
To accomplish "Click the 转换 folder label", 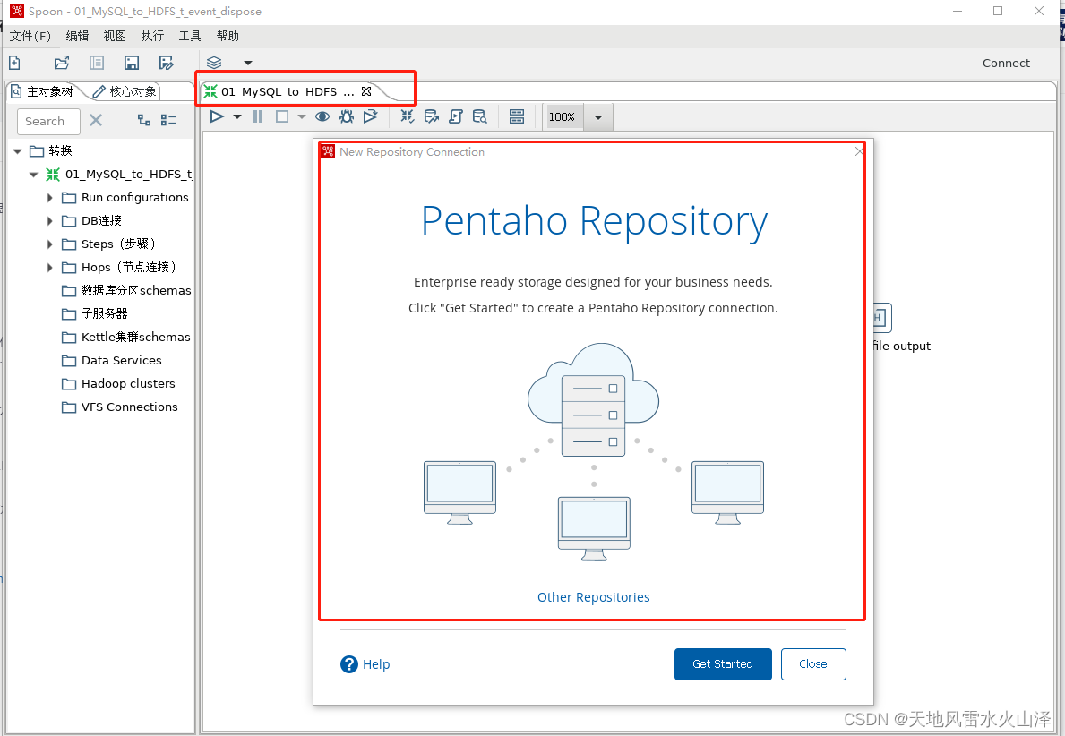I will coord(60,150).
